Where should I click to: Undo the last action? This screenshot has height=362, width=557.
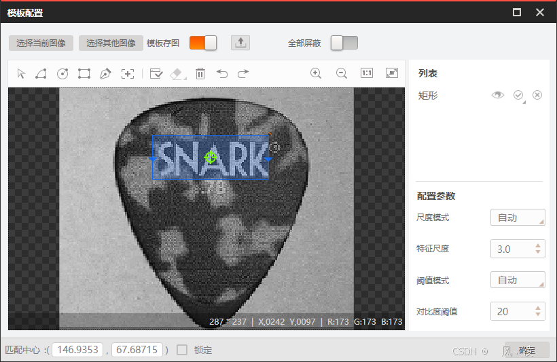pyautogui.click(x=222, y=74)
